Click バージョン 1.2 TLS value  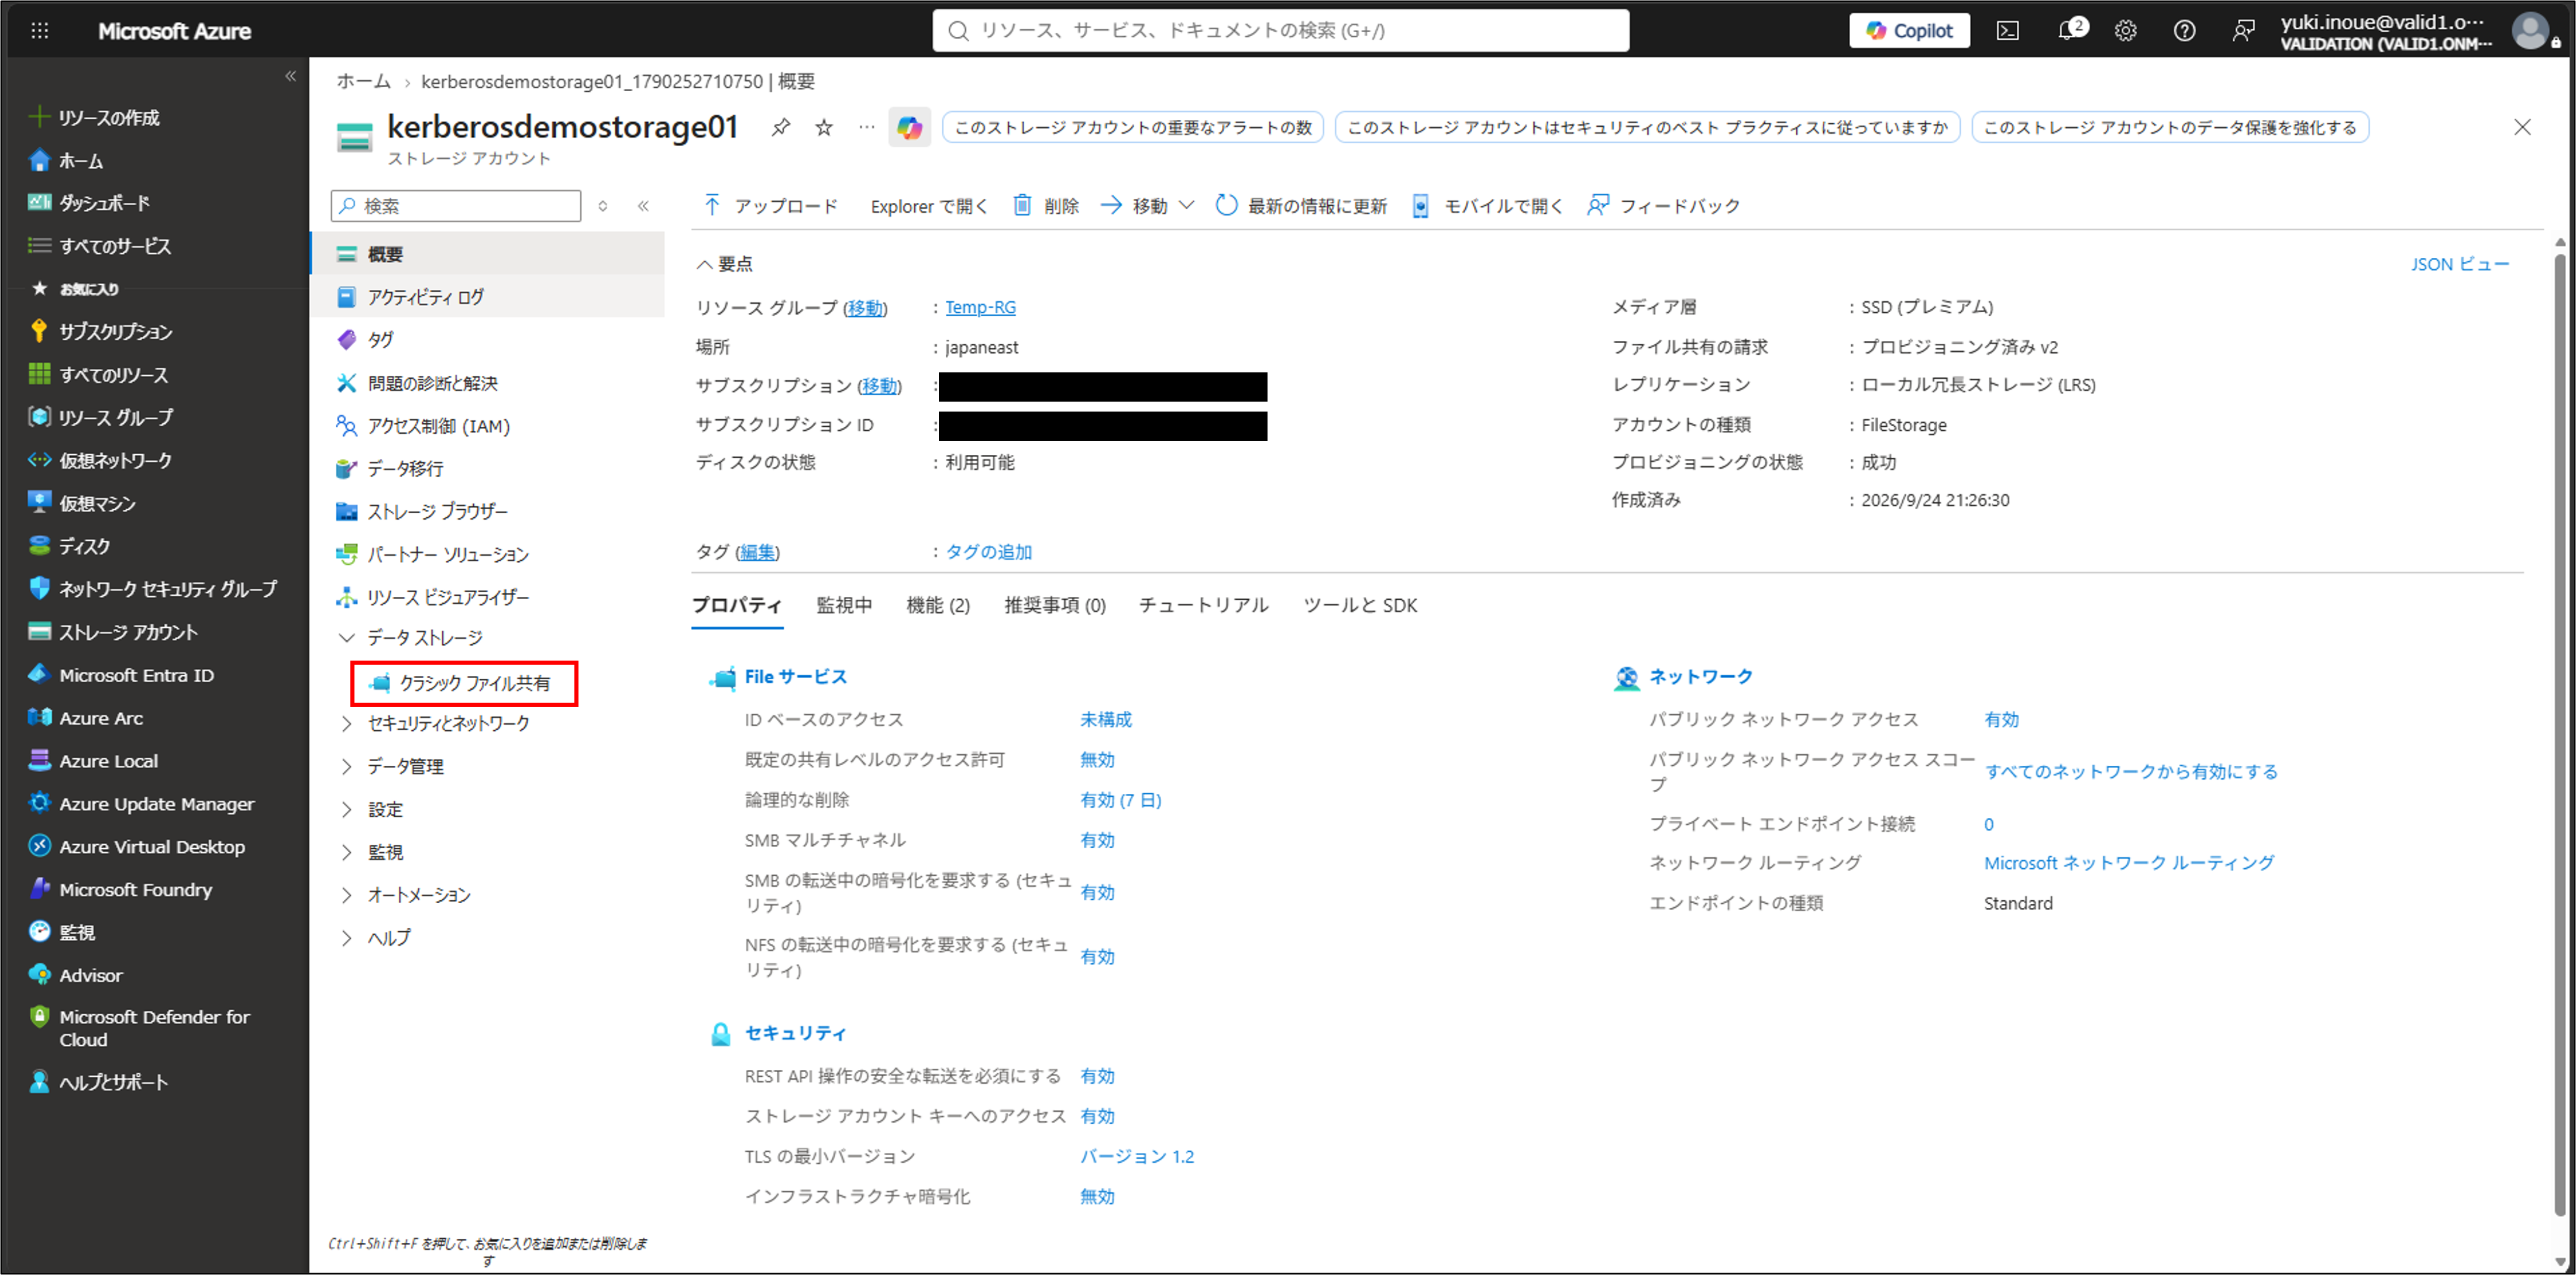[x=1137, y=1157]
